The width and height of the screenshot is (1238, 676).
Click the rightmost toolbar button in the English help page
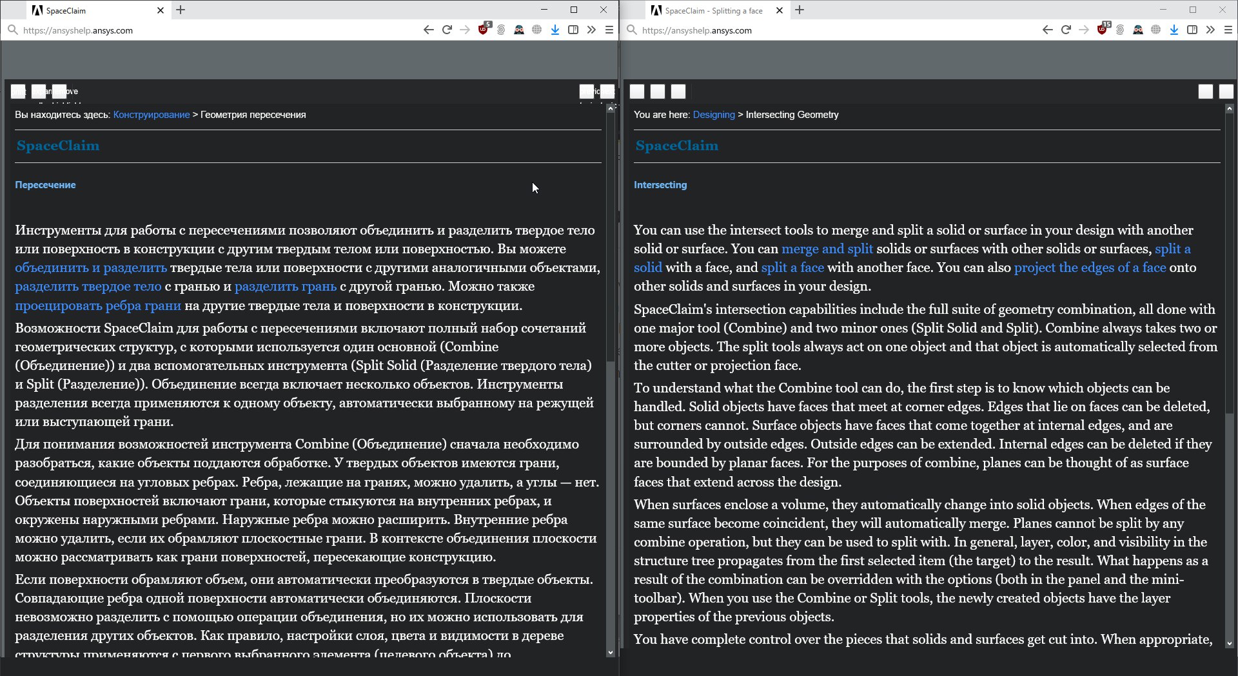[1226, 92]
